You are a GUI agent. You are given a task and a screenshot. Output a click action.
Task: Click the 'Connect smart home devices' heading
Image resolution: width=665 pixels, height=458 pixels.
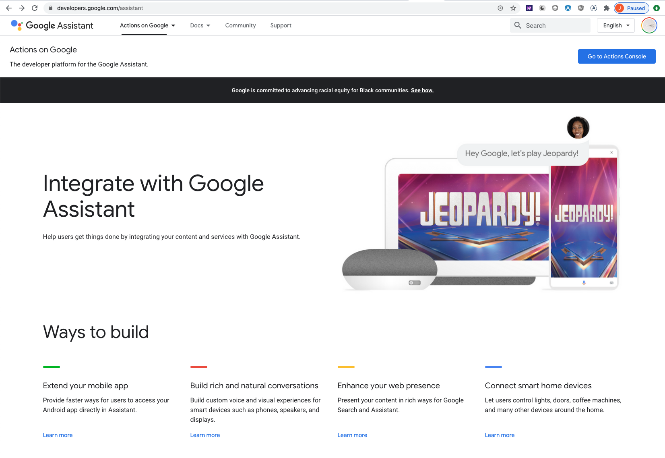click(x=538, y=385)
